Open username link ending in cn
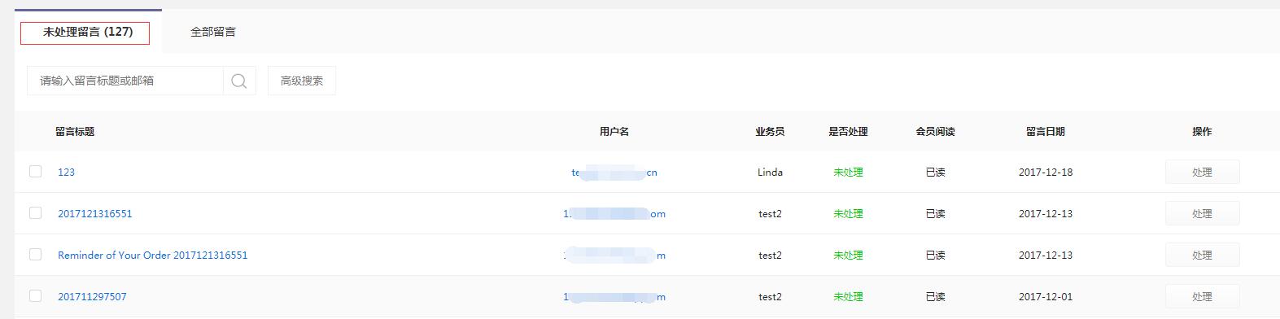This screenshot has height=319, width=1280. pyautogui.click(x=614, y=173)
